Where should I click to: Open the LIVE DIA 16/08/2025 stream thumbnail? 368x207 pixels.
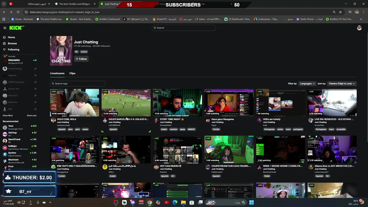coord(332,103)
